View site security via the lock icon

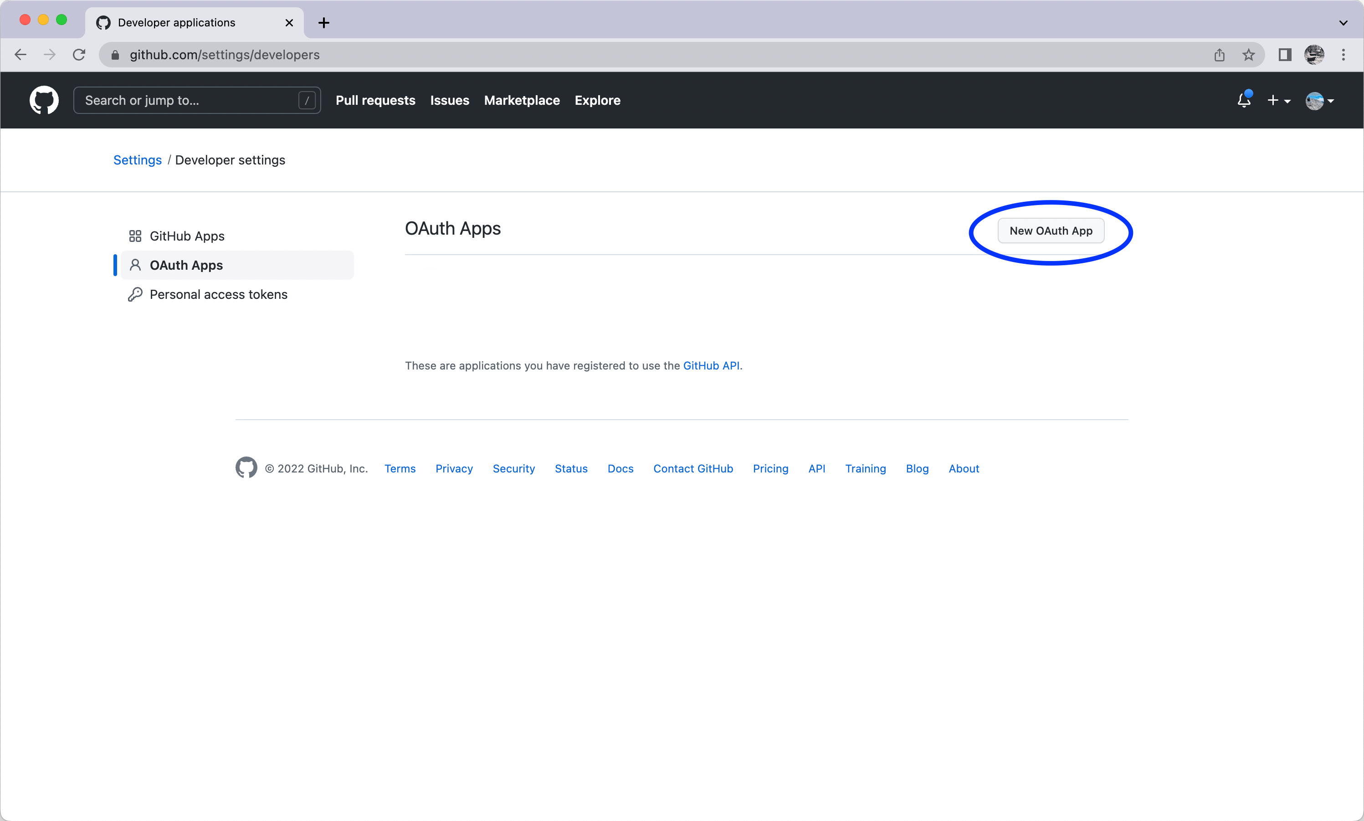[116, 55]
